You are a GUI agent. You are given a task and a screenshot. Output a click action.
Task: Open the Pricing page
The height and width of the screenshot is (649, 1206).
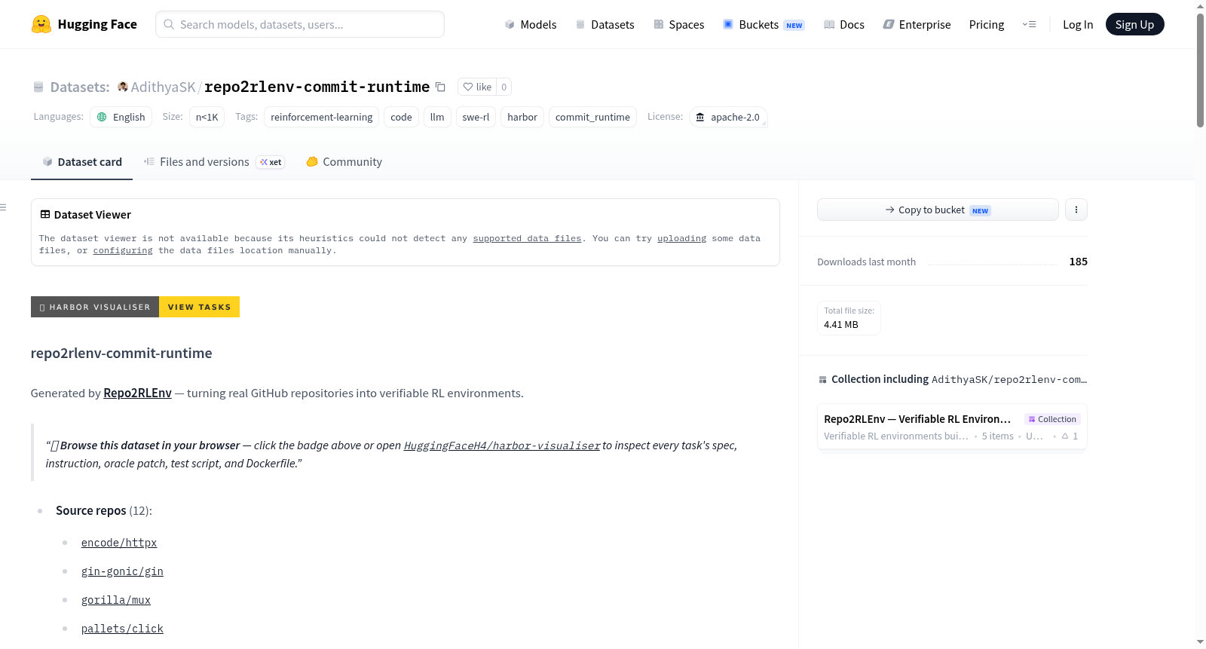pyautogui.click(x=987, y=24)
